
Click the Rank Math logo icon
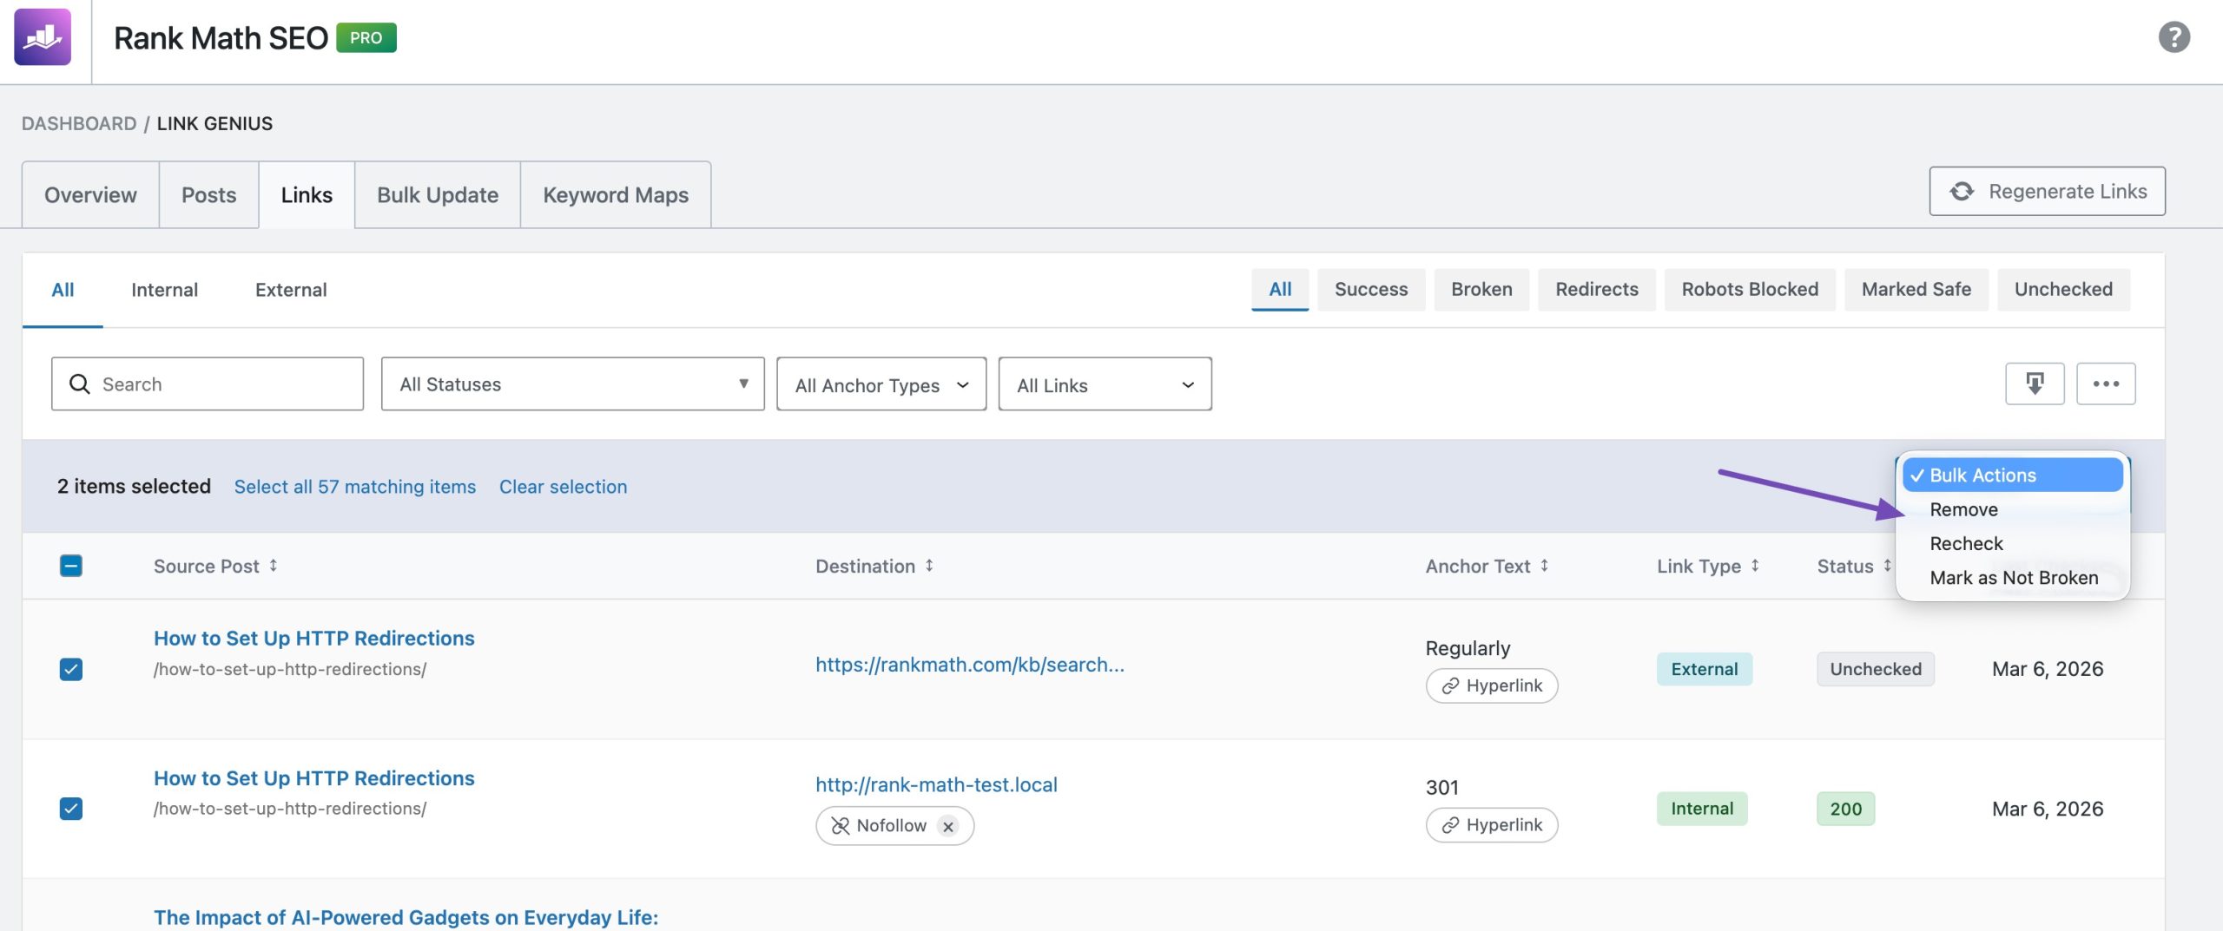click(x=44, y=37)
